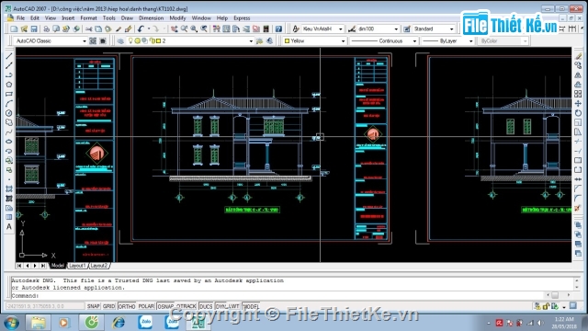588x331 pixels.
Task: Open the Format menu
Action: pyautogui.click(x=88, y=18)
